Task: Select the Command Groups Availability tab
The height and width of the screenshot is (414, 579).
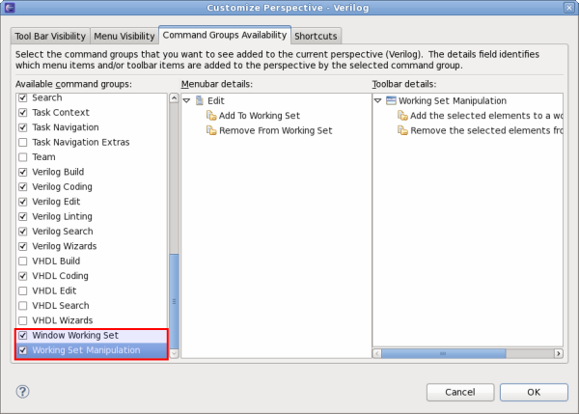Action: pyautogui.click(x=225, y=35)
